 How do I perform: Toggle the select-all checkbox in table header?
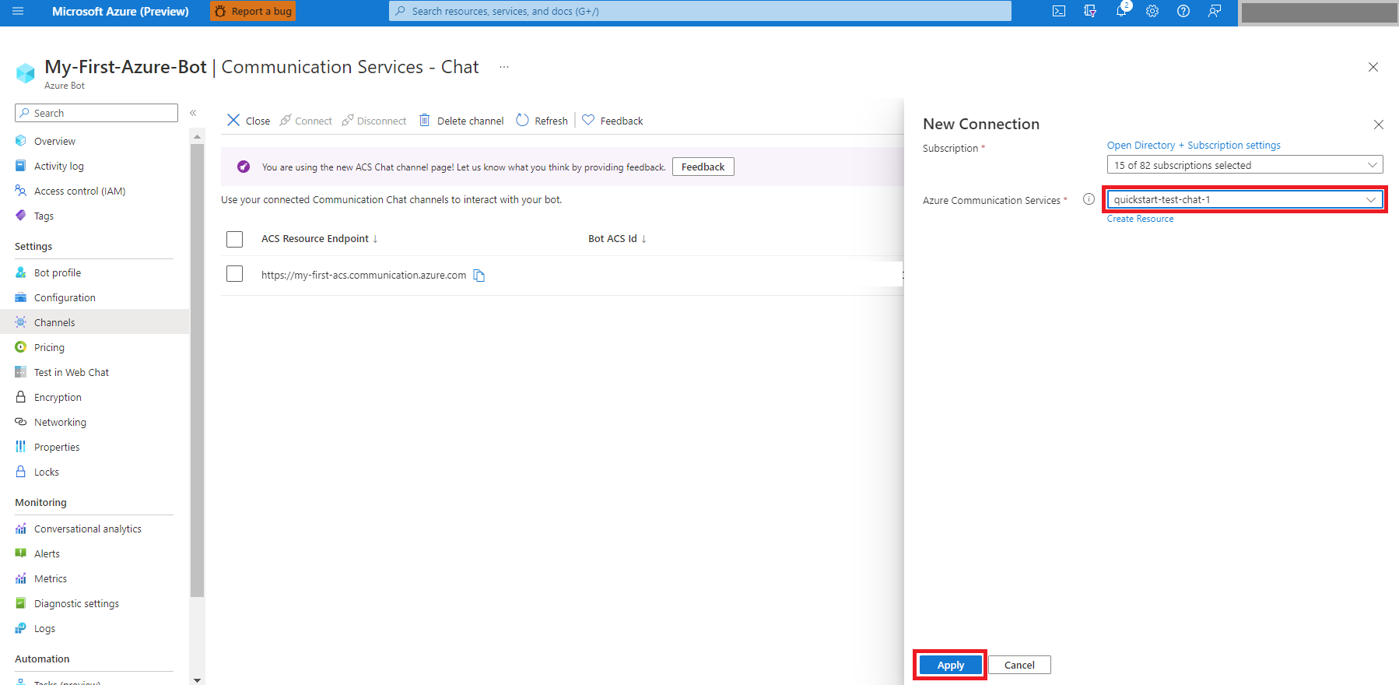[234, 239]
